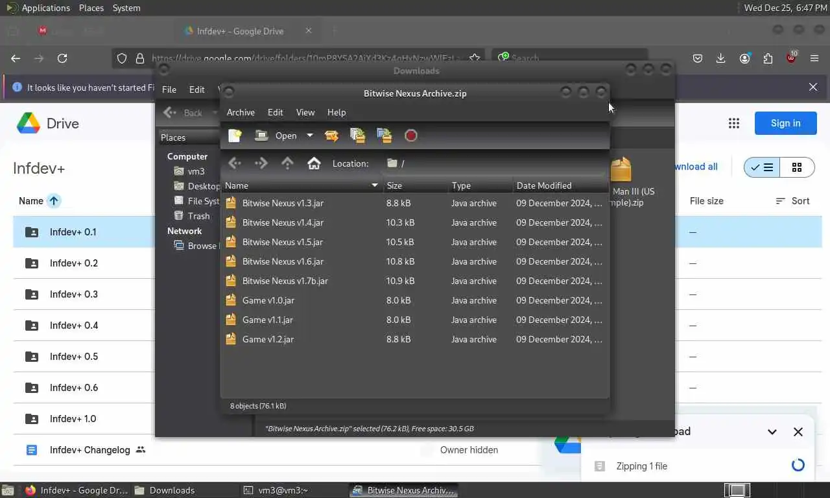Click the Add folder to archive icon
Viewport: 830px width, 498px height.
click(384, 136)
